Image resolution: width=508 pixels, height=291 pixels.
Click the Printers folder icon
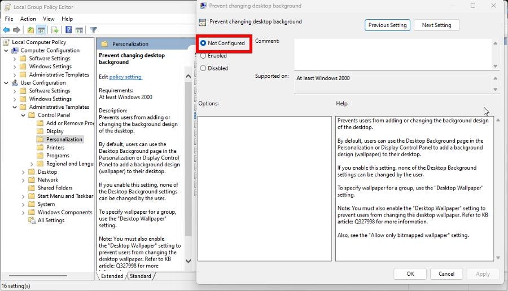pyautogui.click(x=40, y=148)
